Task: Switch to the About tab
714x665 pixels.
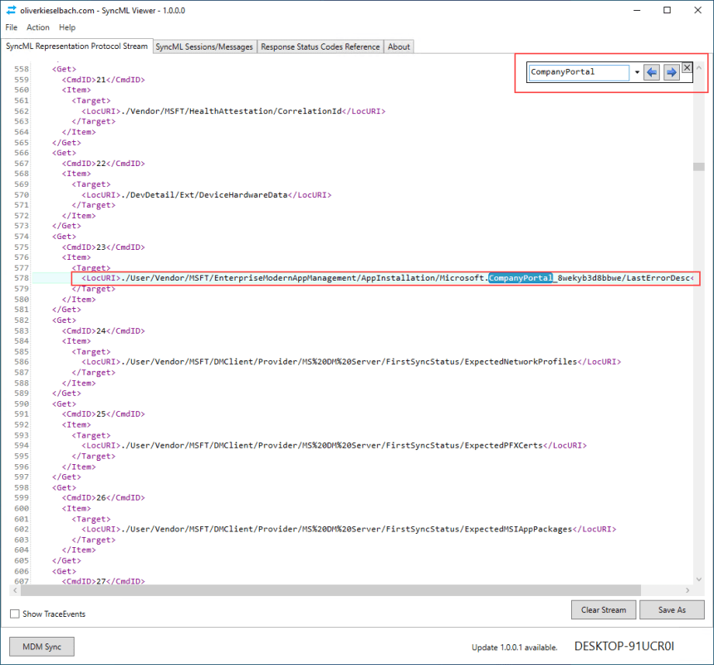Action: point(399,46)
